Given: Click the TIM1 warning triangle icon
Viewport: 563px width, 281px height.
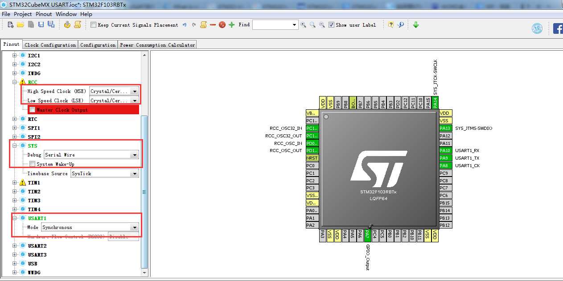Looking at the screenshot, I should tap(23, 183).
